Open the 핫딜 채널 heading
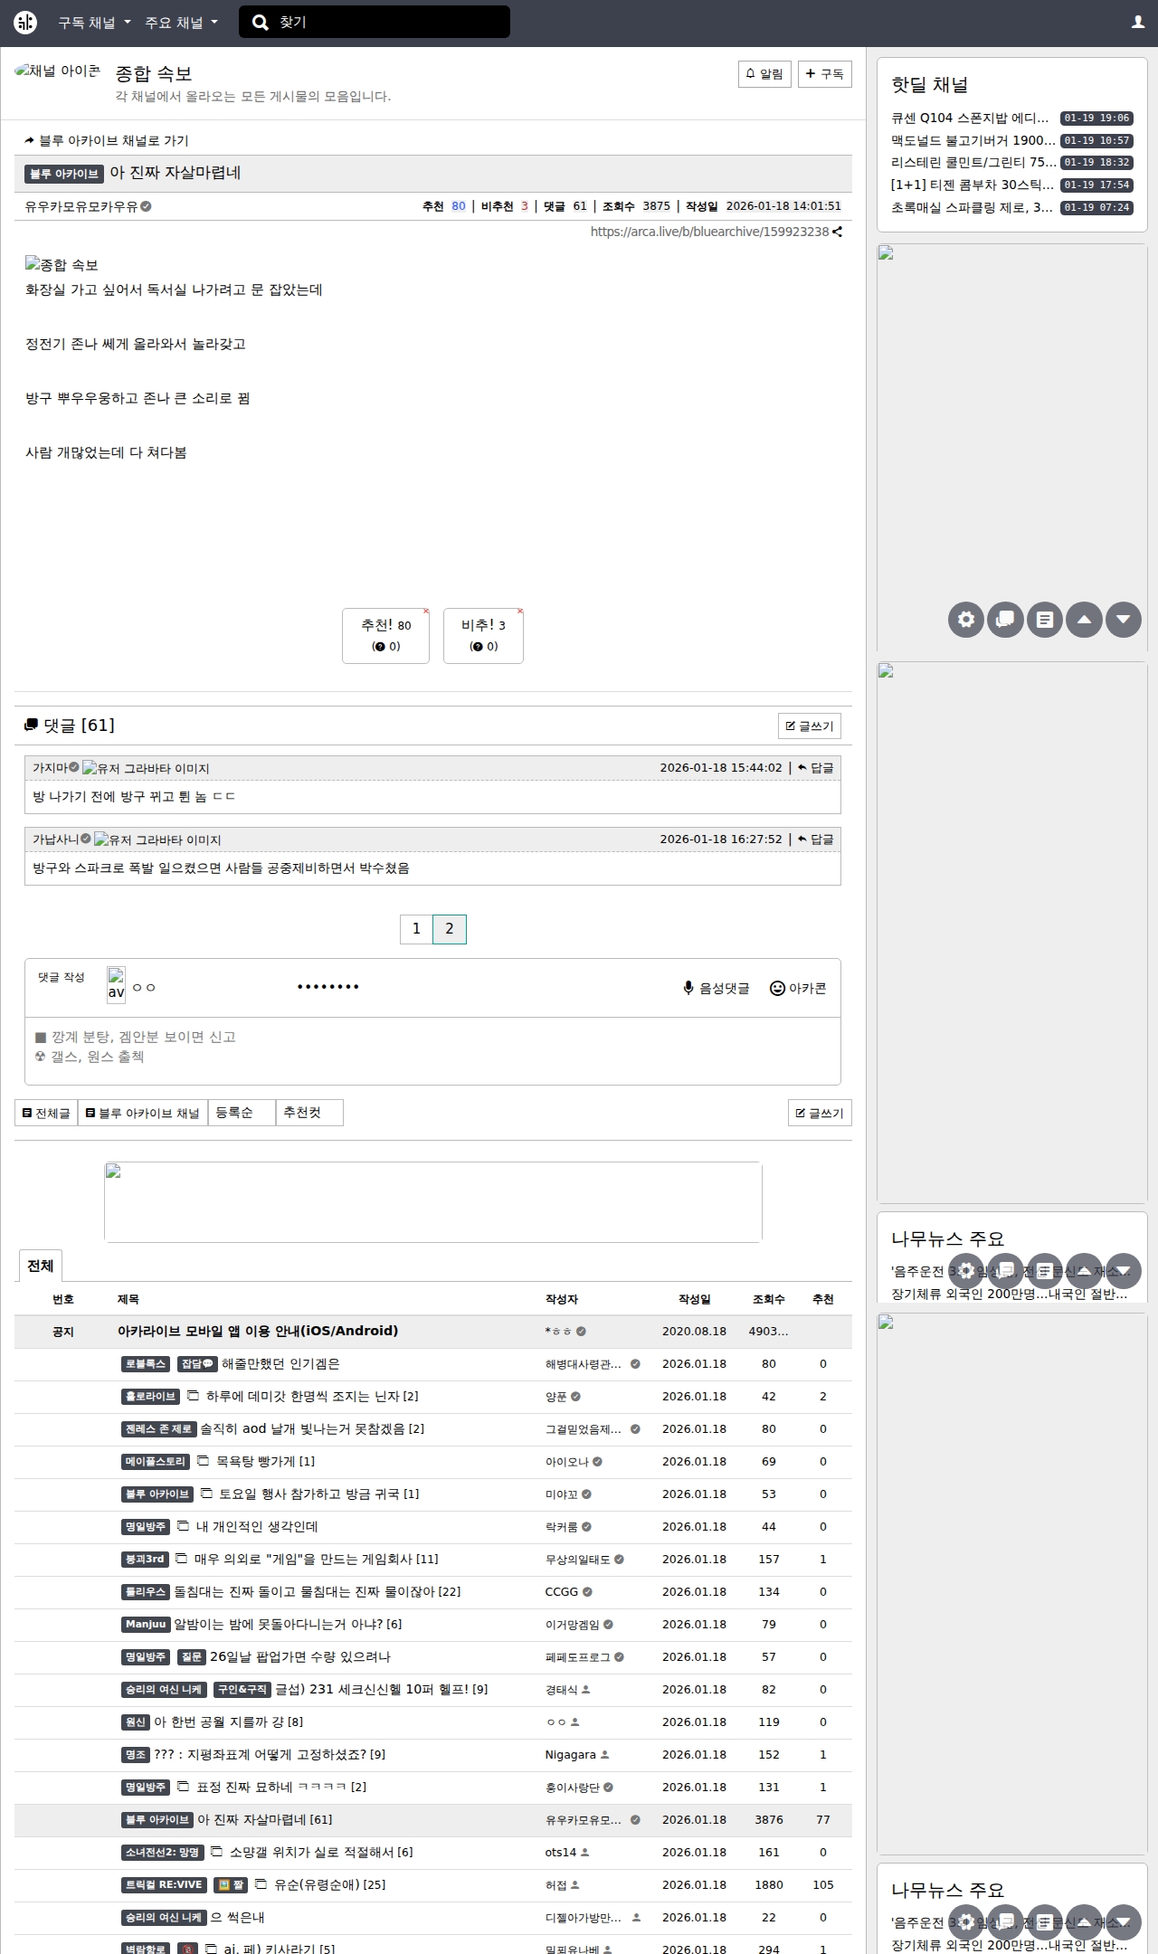Screen dimensions: 1158x1954 pyautogui.click(x=929, y=85)
